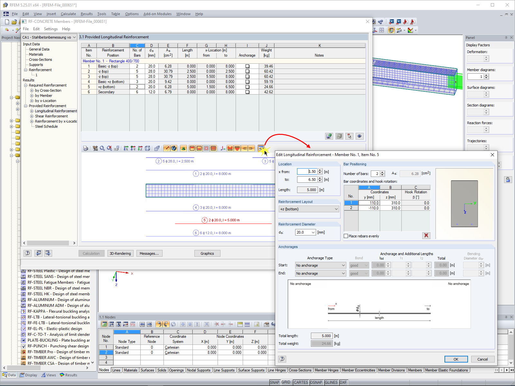This screenshot has width=515, height=386.
Task: Click the save reinforcement template icon
Action: pos(329,136)
